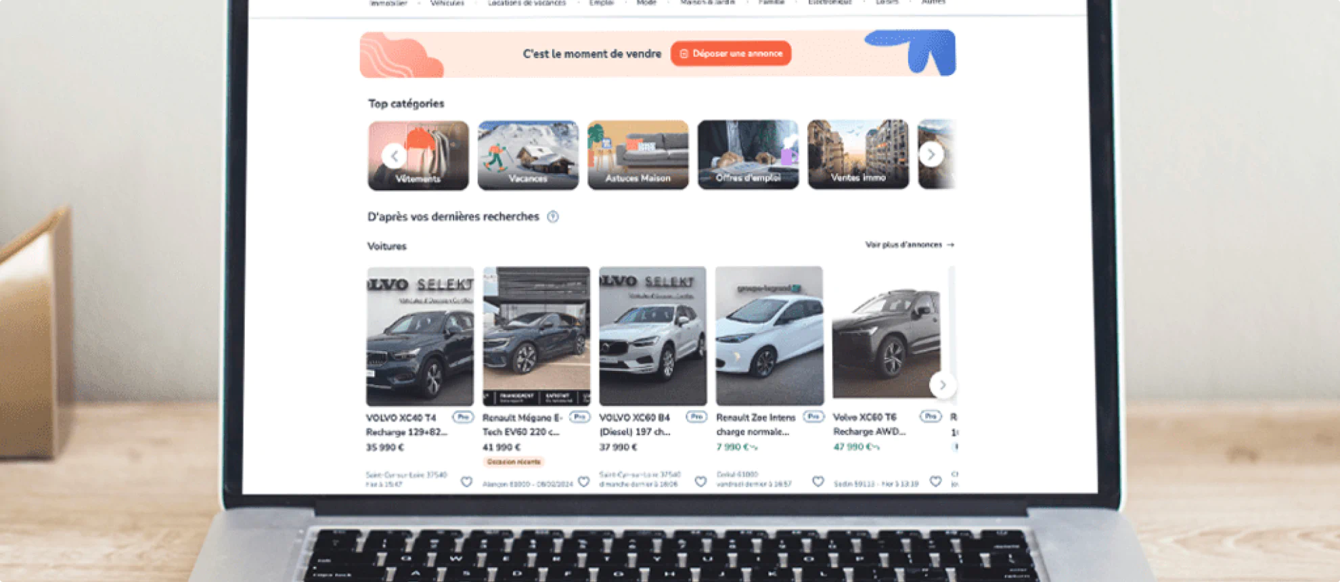1340x582 pixels.
Task: Open the Maison & Jardin category
Action: tap(707, 3)
